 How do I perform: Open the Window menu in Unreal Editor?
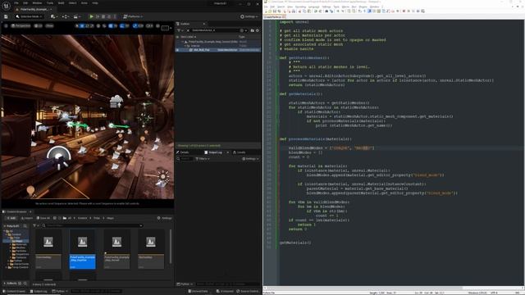[37, 3]
